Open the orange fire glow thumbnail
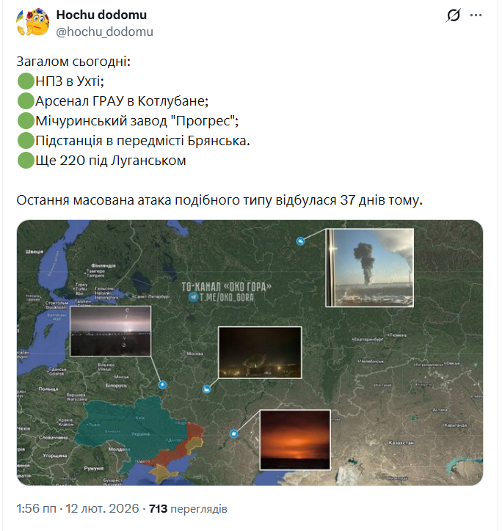The height and width of the screenshot is (531, 502). pos(295,439)
